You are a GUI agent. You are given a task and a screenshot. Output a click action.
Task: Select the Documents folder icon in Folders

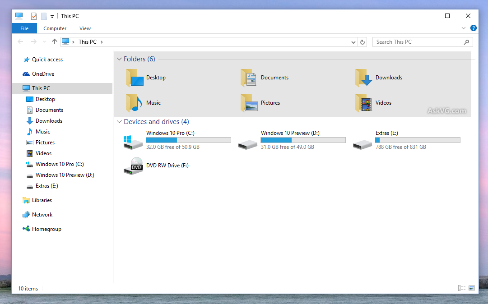pyautogui.click(x=249, y=78)
